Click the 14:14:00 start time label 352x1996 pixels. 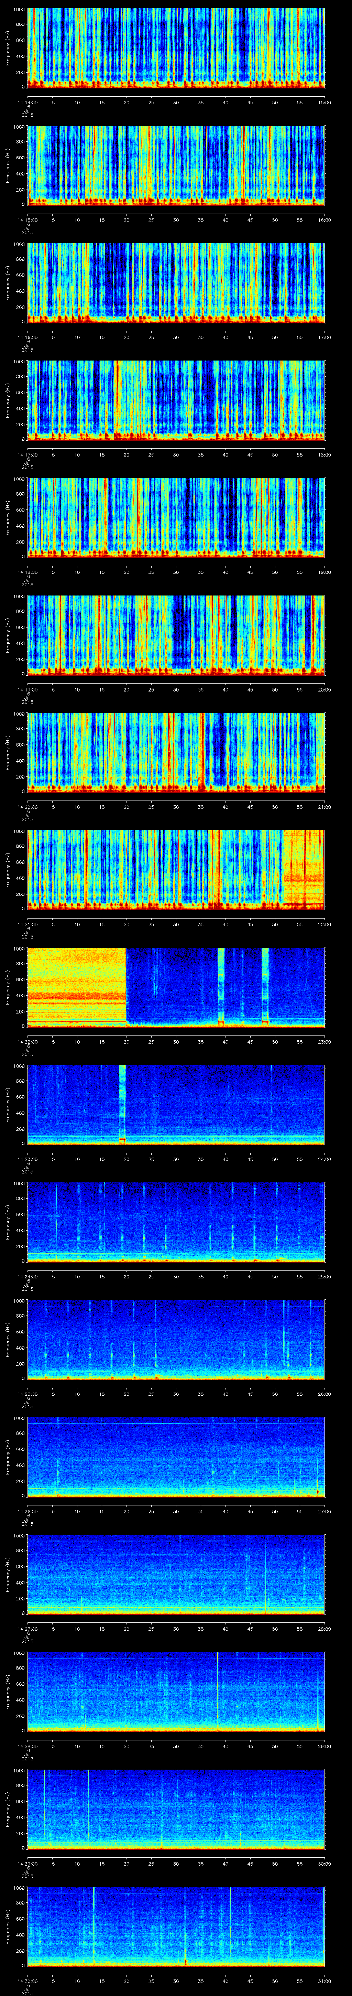(27, 102)
